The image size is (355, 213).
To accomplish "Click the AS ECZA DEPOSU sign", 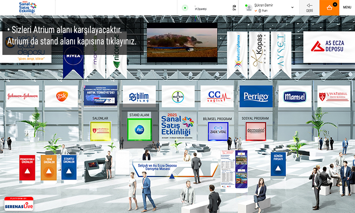I will click(329, 47).
